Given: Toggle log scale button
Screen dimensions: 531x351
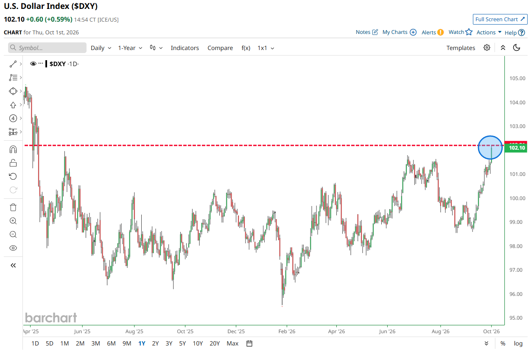Looking at the screenshot, I should pos(518,343).
